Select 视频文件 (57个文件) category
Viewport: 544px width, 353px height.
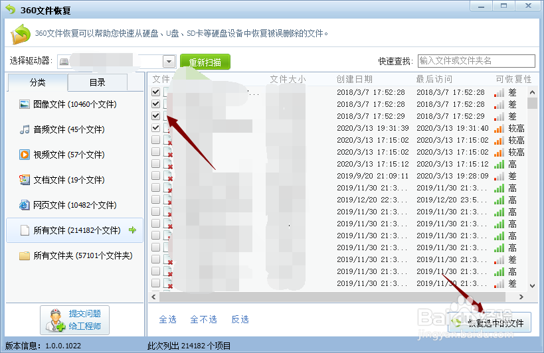74,155
